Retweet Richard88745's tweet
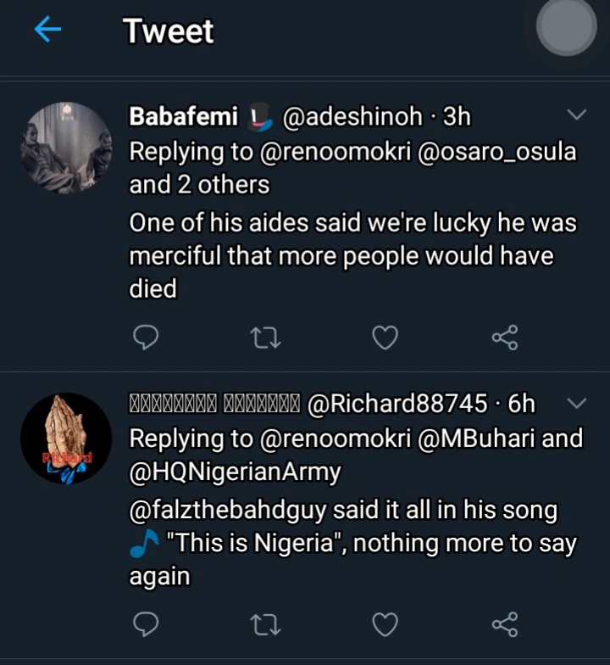Viewport: 610px width, 665px height. coord(266,625)
